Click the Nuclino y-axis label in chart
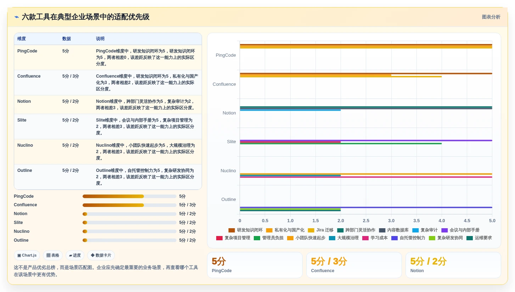Viewport: 515px width, 292px height. point(228,171)
